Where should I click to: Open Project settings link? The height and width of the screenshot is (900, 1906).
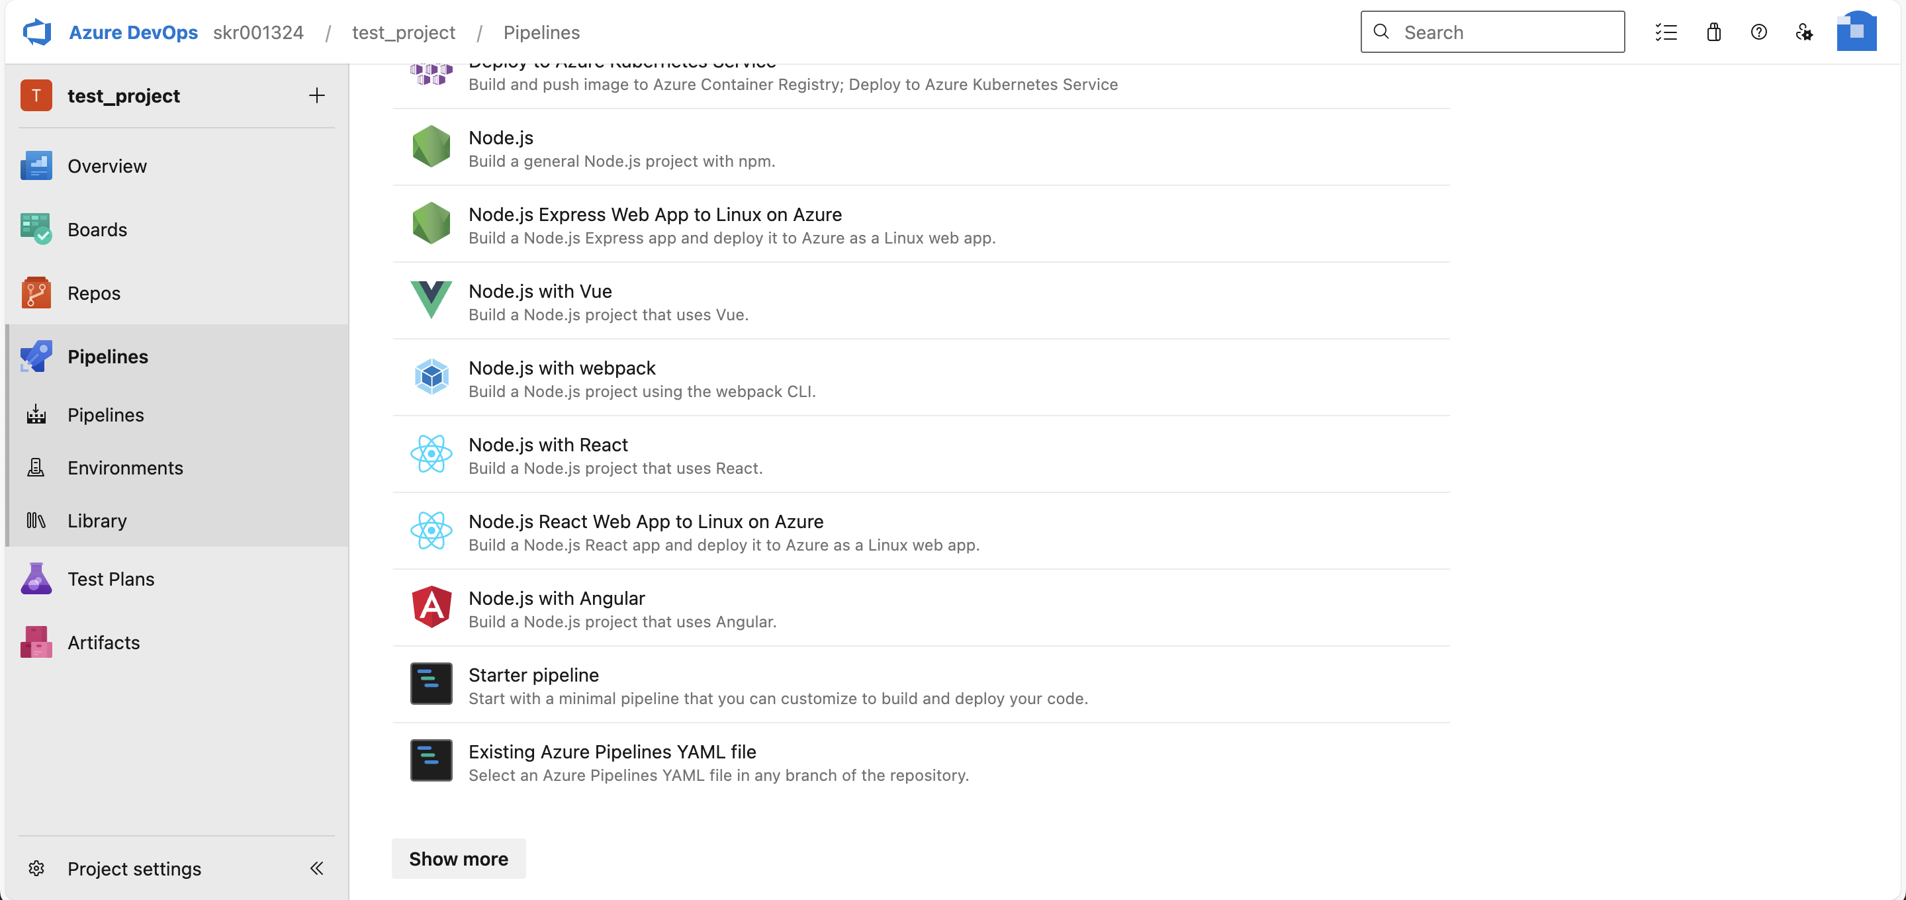134,868
